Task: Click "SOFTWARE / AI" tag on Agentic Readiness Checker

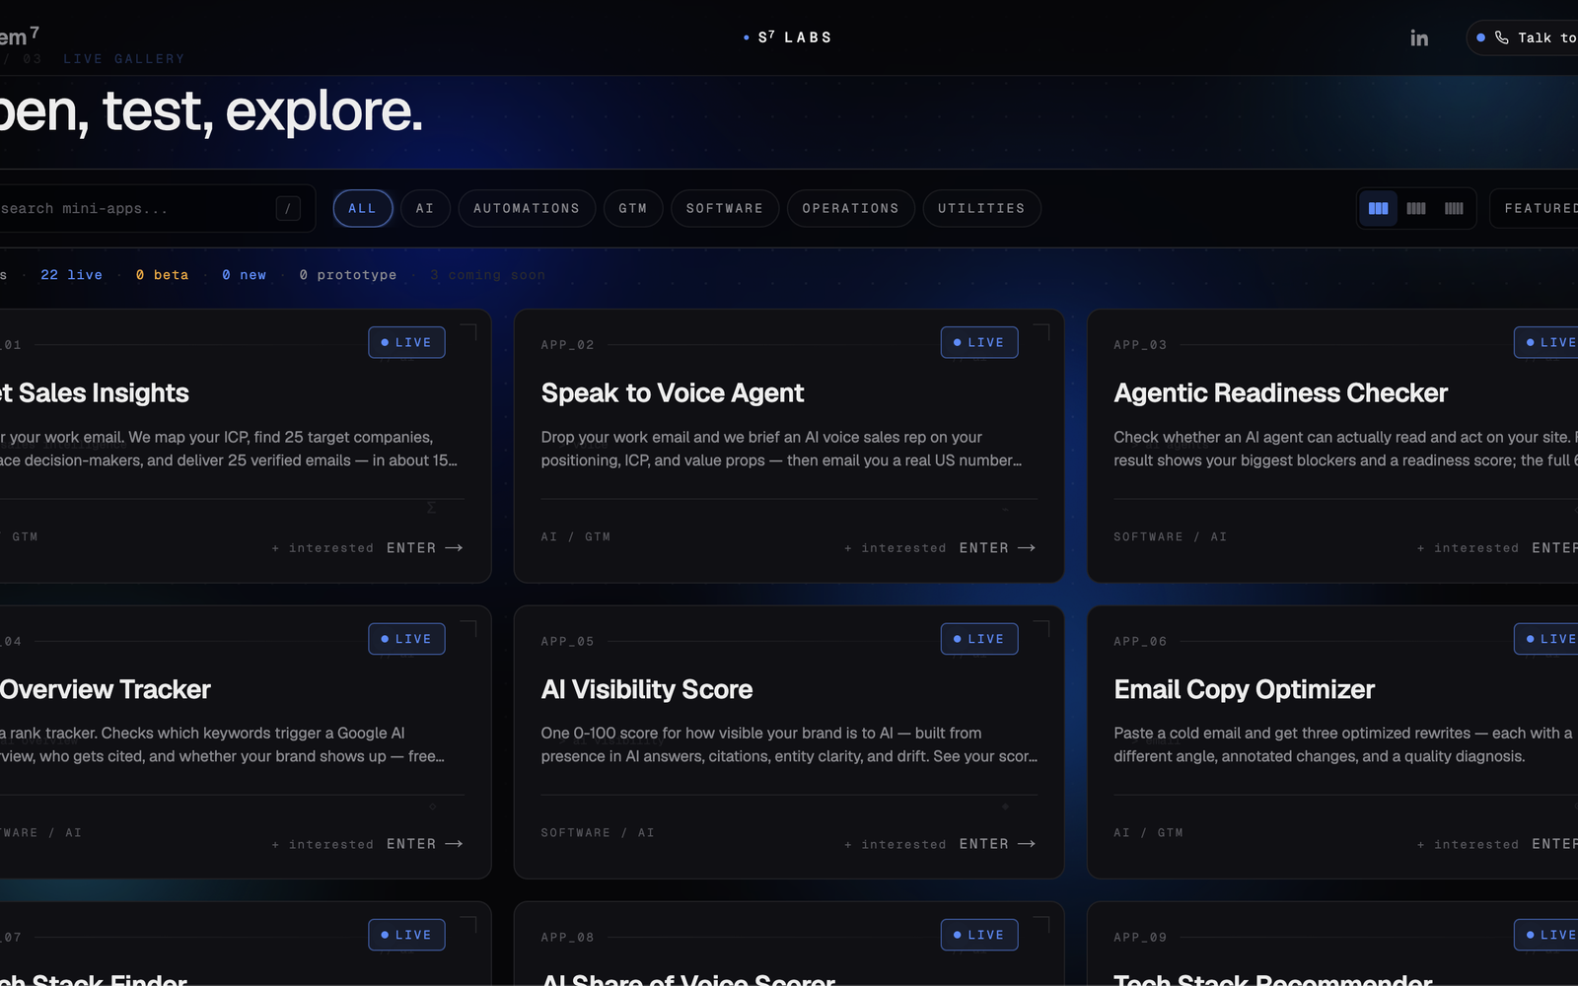Action: point(1171,537)
